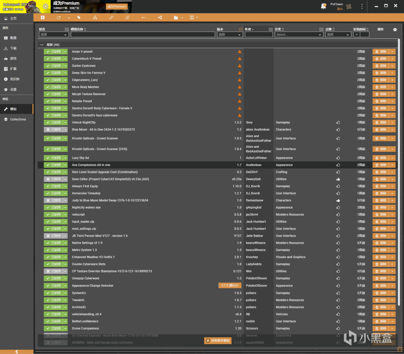Remove Metro System 1.3 mod
This screenshot has height=354, width=404.
point(381,250)
